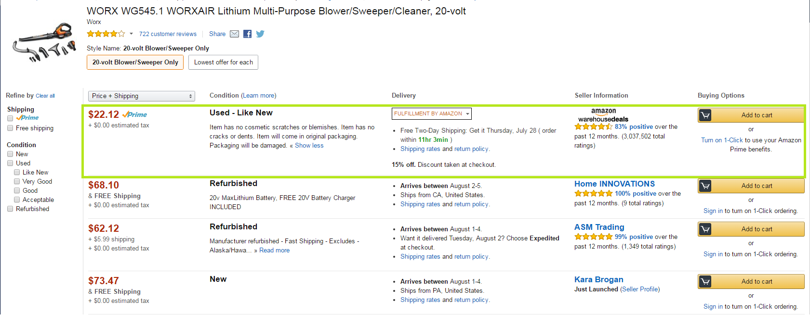Tick the Like New condition checkbox
Screen dimensions: 810x326
pyautogui.click(x=17, y=172)
